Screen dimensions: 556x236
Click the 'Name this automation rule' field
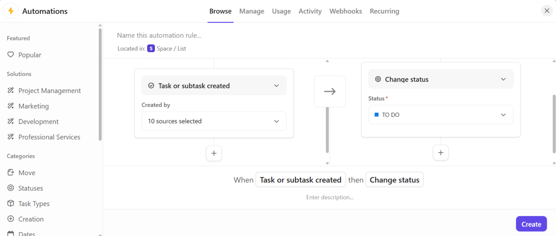[x=199, y=35]
